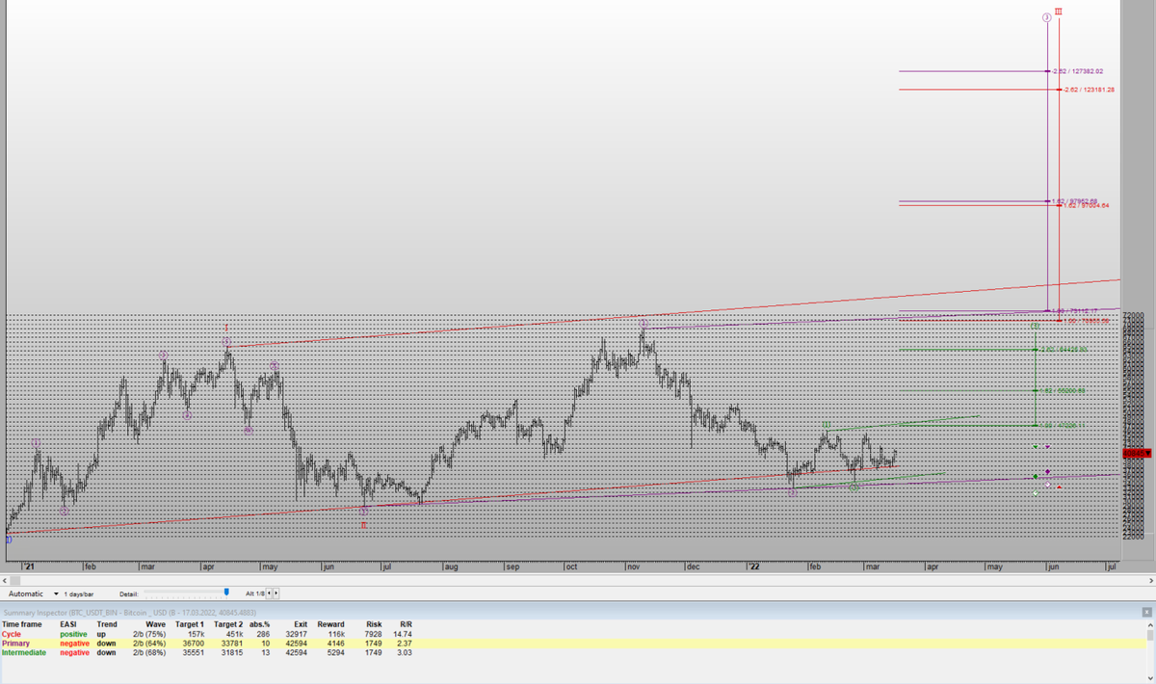The width and height of the screenshot is (1156, 684).
Task: Click the 2/b (68%) wave cell
Action: click(149, 653)
